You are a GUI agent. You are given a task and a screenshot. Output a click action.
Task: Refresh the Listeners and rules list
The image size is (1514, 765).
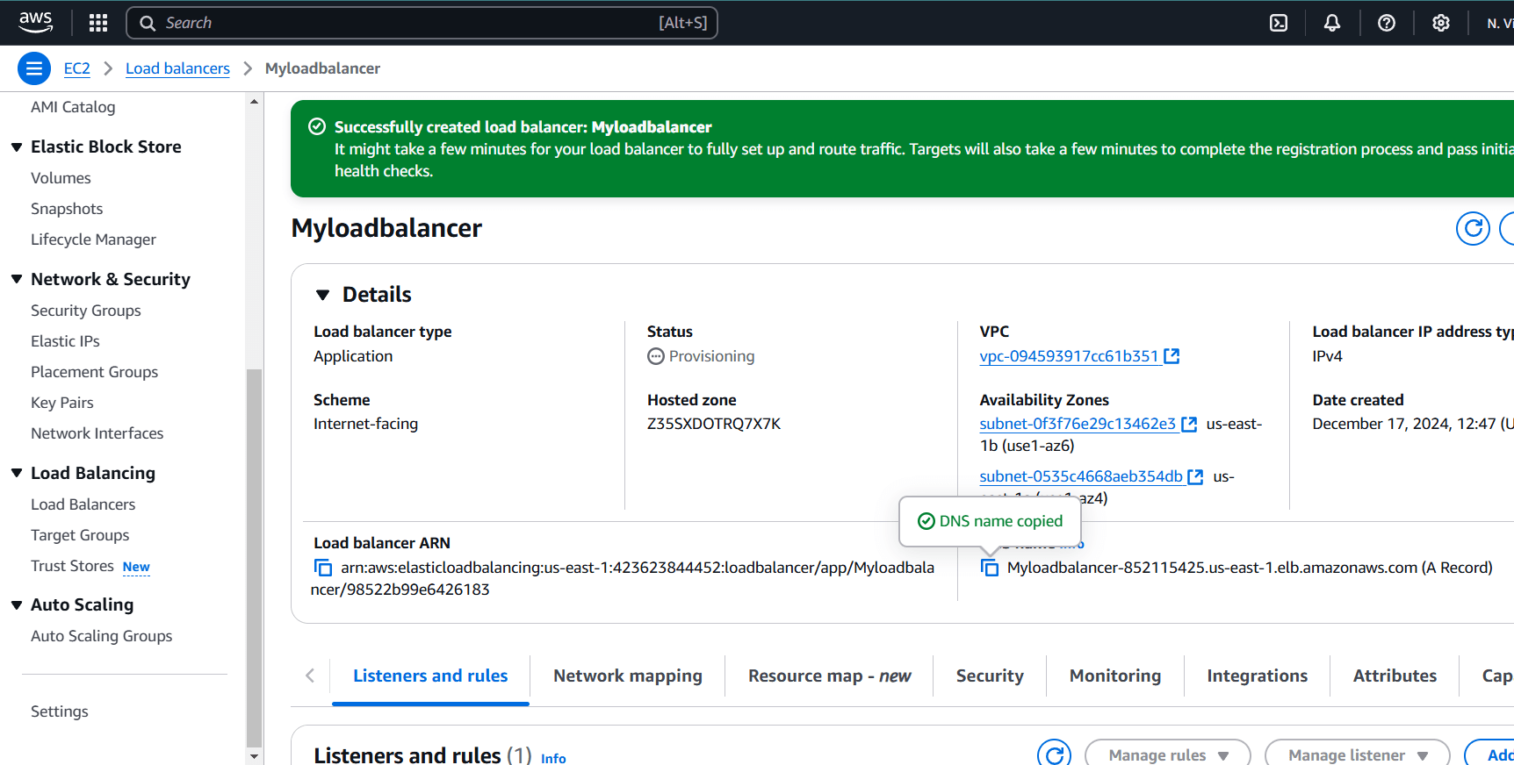coord(1054,754)
